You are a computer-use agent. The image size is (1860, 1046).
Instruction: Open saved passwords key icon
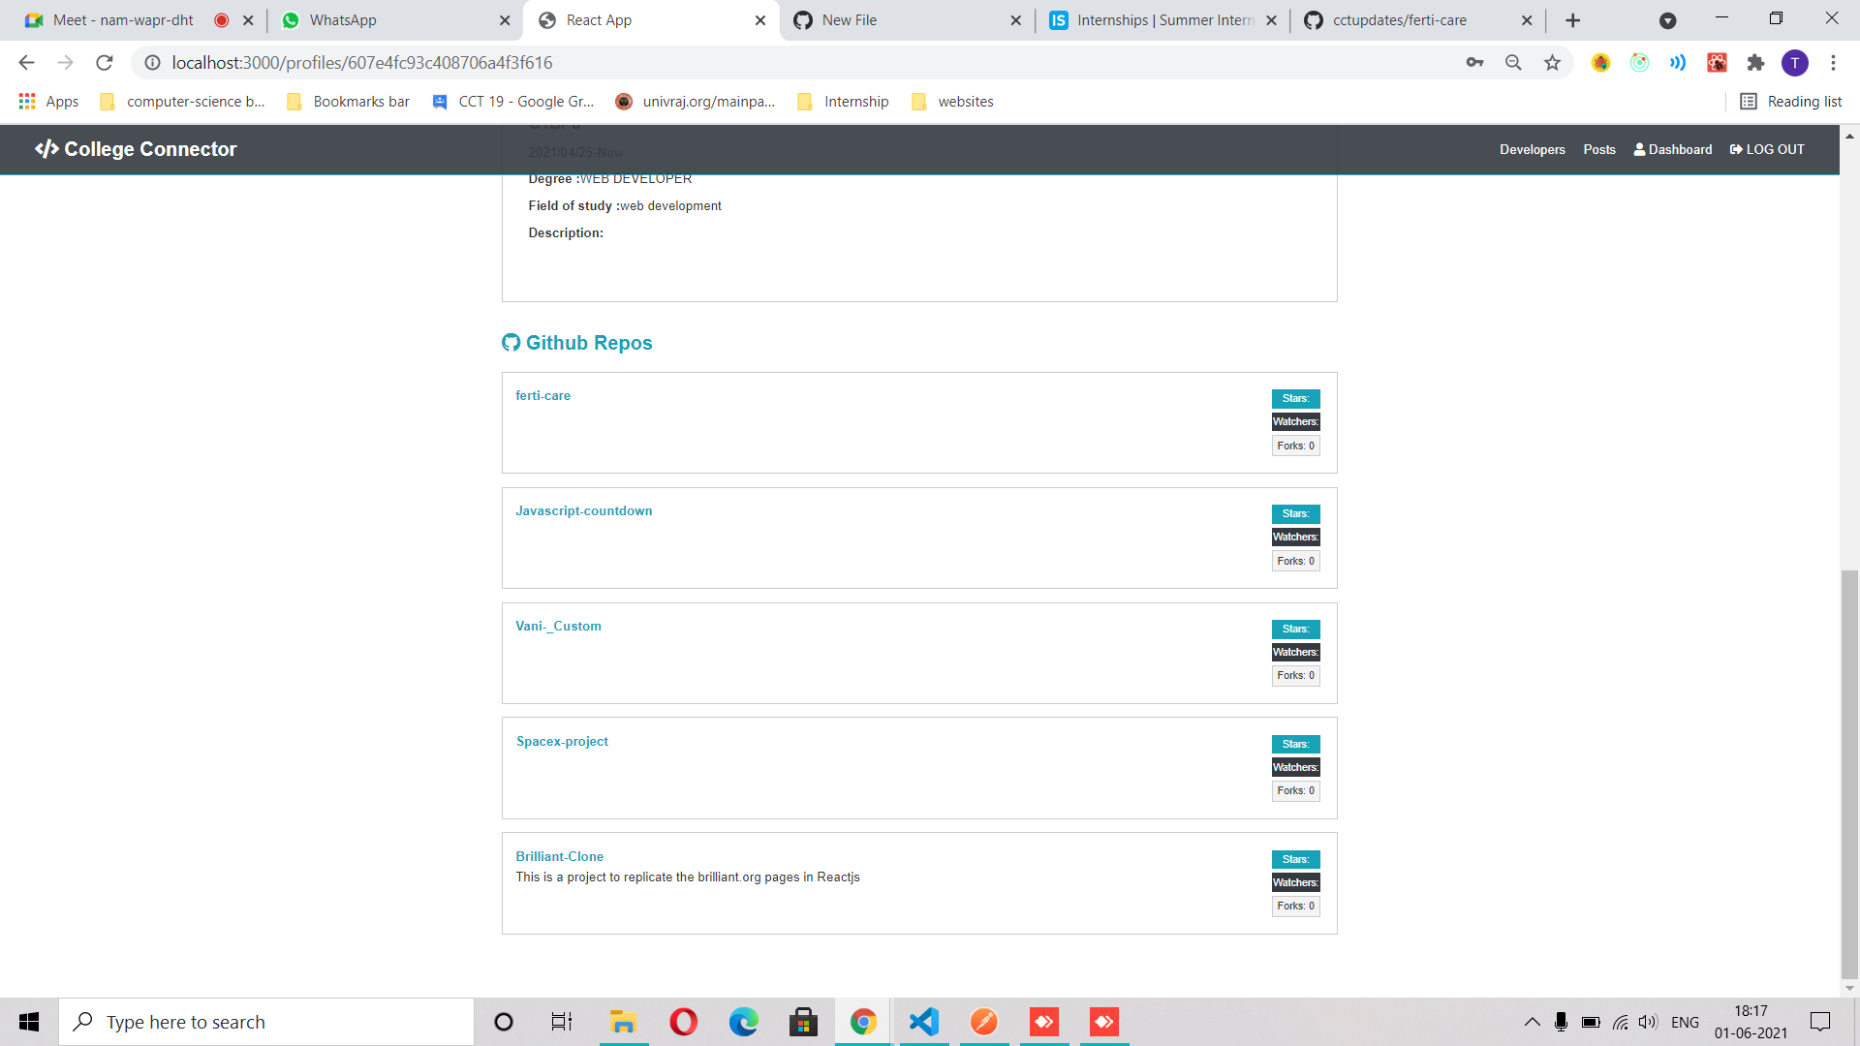pos(1474,63)
